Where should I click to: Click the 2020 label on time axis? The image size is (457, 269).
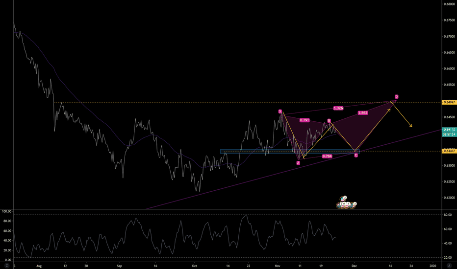[x=433, y=266]
